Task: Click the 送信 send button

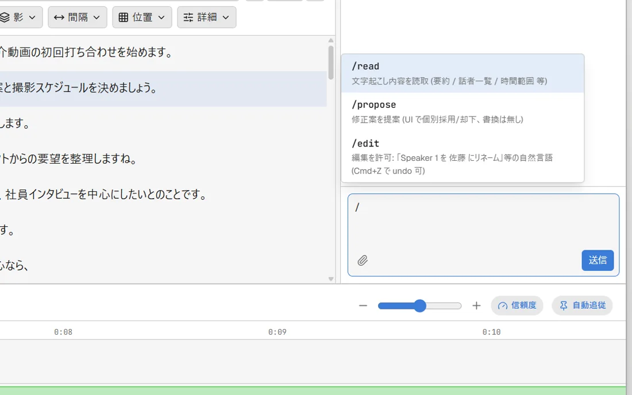Action: click(x=598, y=260)
